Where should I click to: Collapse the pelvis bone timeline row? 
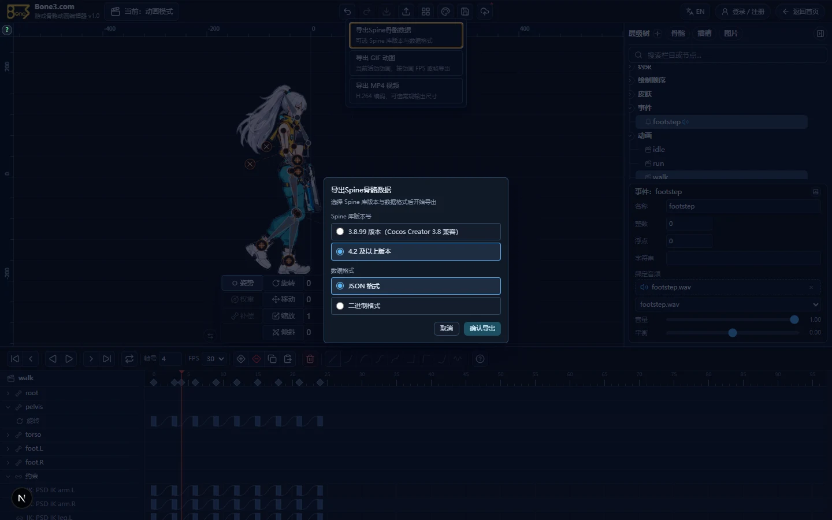pyautogui.click(x=8, y=407)
